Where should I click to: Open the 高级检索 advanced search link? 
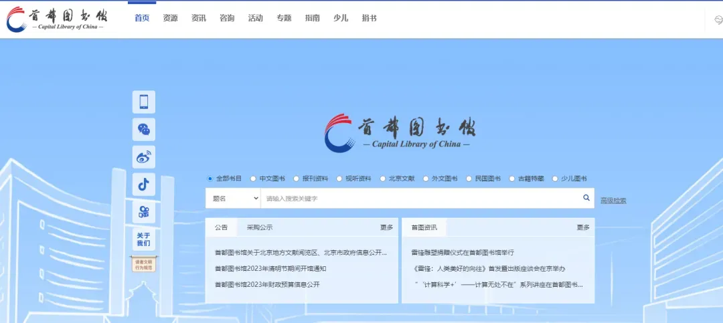[613, 200]
